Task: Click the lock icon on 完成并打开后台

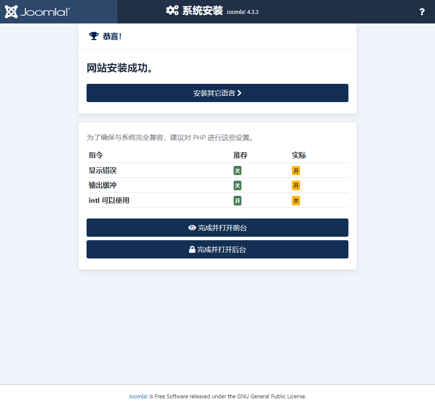Action: 192,249
